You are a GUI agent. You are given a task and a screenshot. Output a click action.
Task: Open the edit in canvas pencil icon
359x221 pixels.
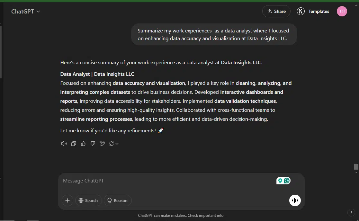pos(102,144)
